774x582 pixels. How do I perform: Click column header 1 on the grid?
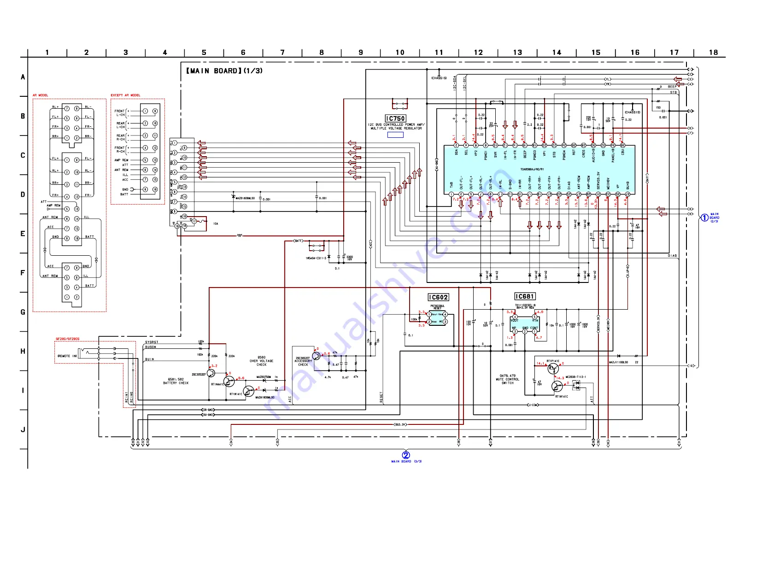(47, 53)
